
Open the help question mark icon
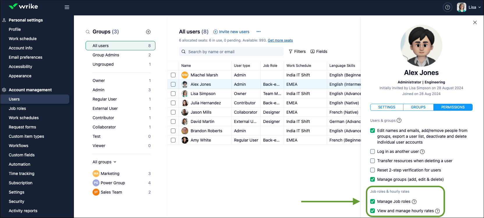[448, 7]
